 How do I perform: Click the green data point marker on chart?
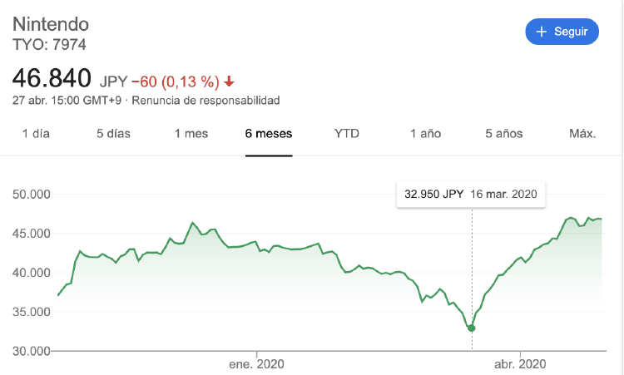tap(472, 328)
